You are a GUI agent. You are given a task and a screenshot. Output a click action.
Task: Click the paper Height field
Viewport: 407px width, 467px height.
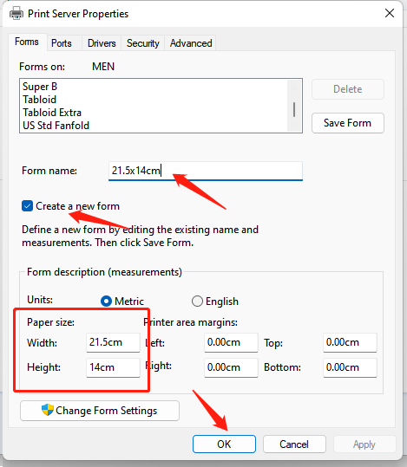113,367
